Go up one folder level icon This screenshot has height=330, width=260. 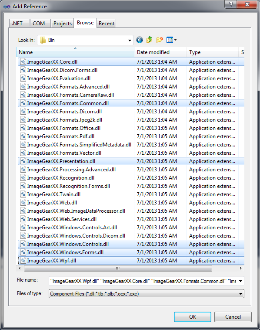[x=150, y=40]
